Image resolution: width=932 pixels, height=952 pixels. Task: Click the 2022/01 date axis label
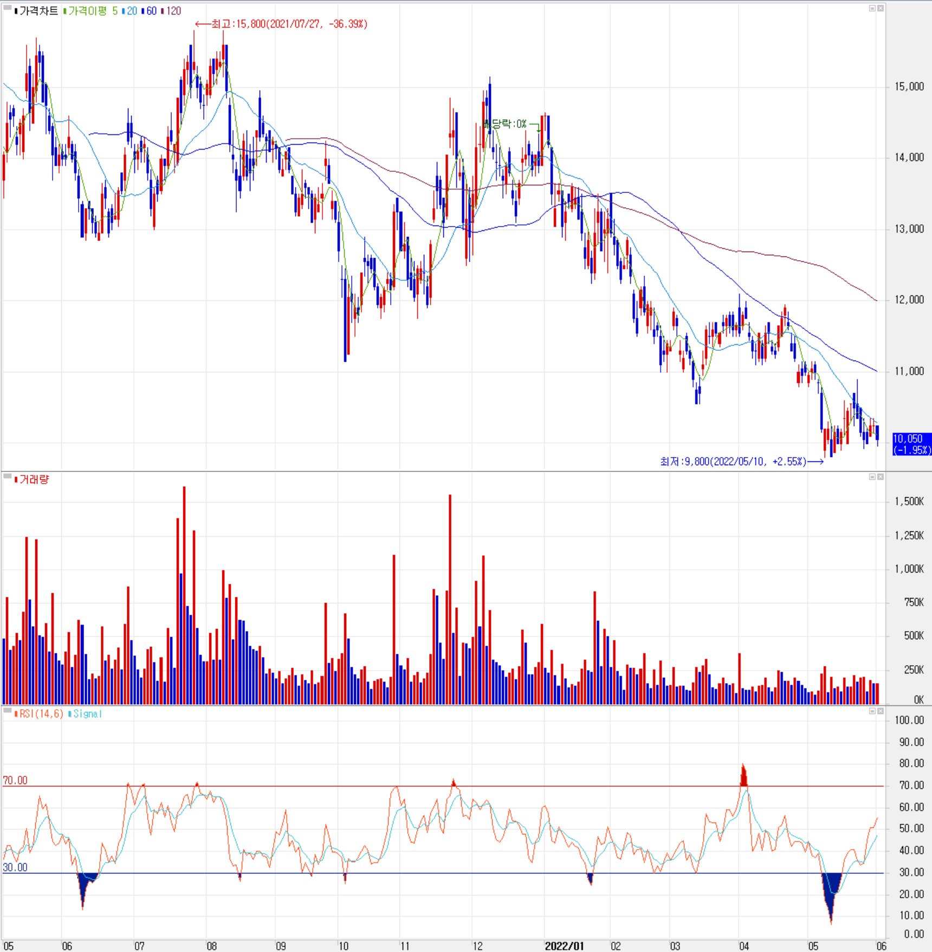click(564, 946)
